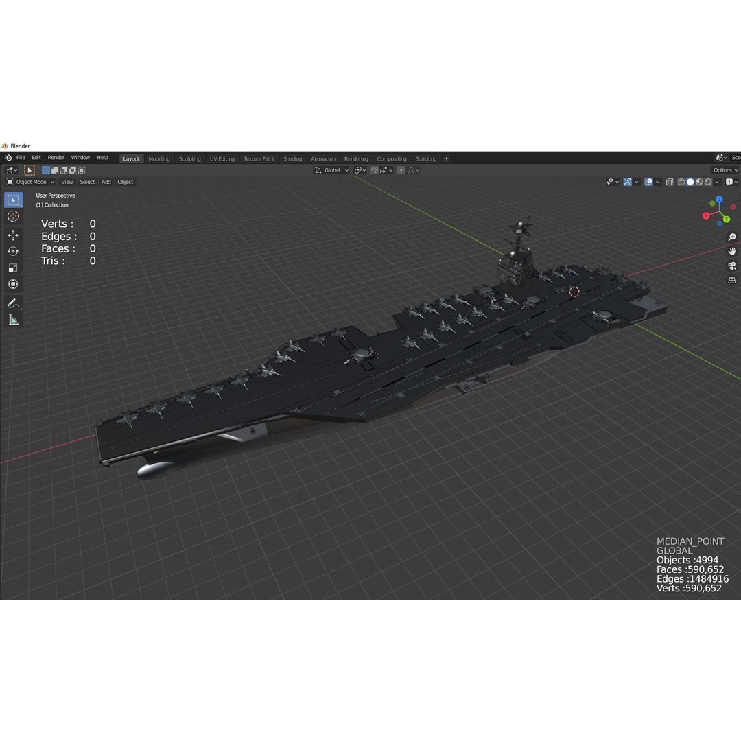
Task: Open the viewport Object menu
Action: (126, 182)
